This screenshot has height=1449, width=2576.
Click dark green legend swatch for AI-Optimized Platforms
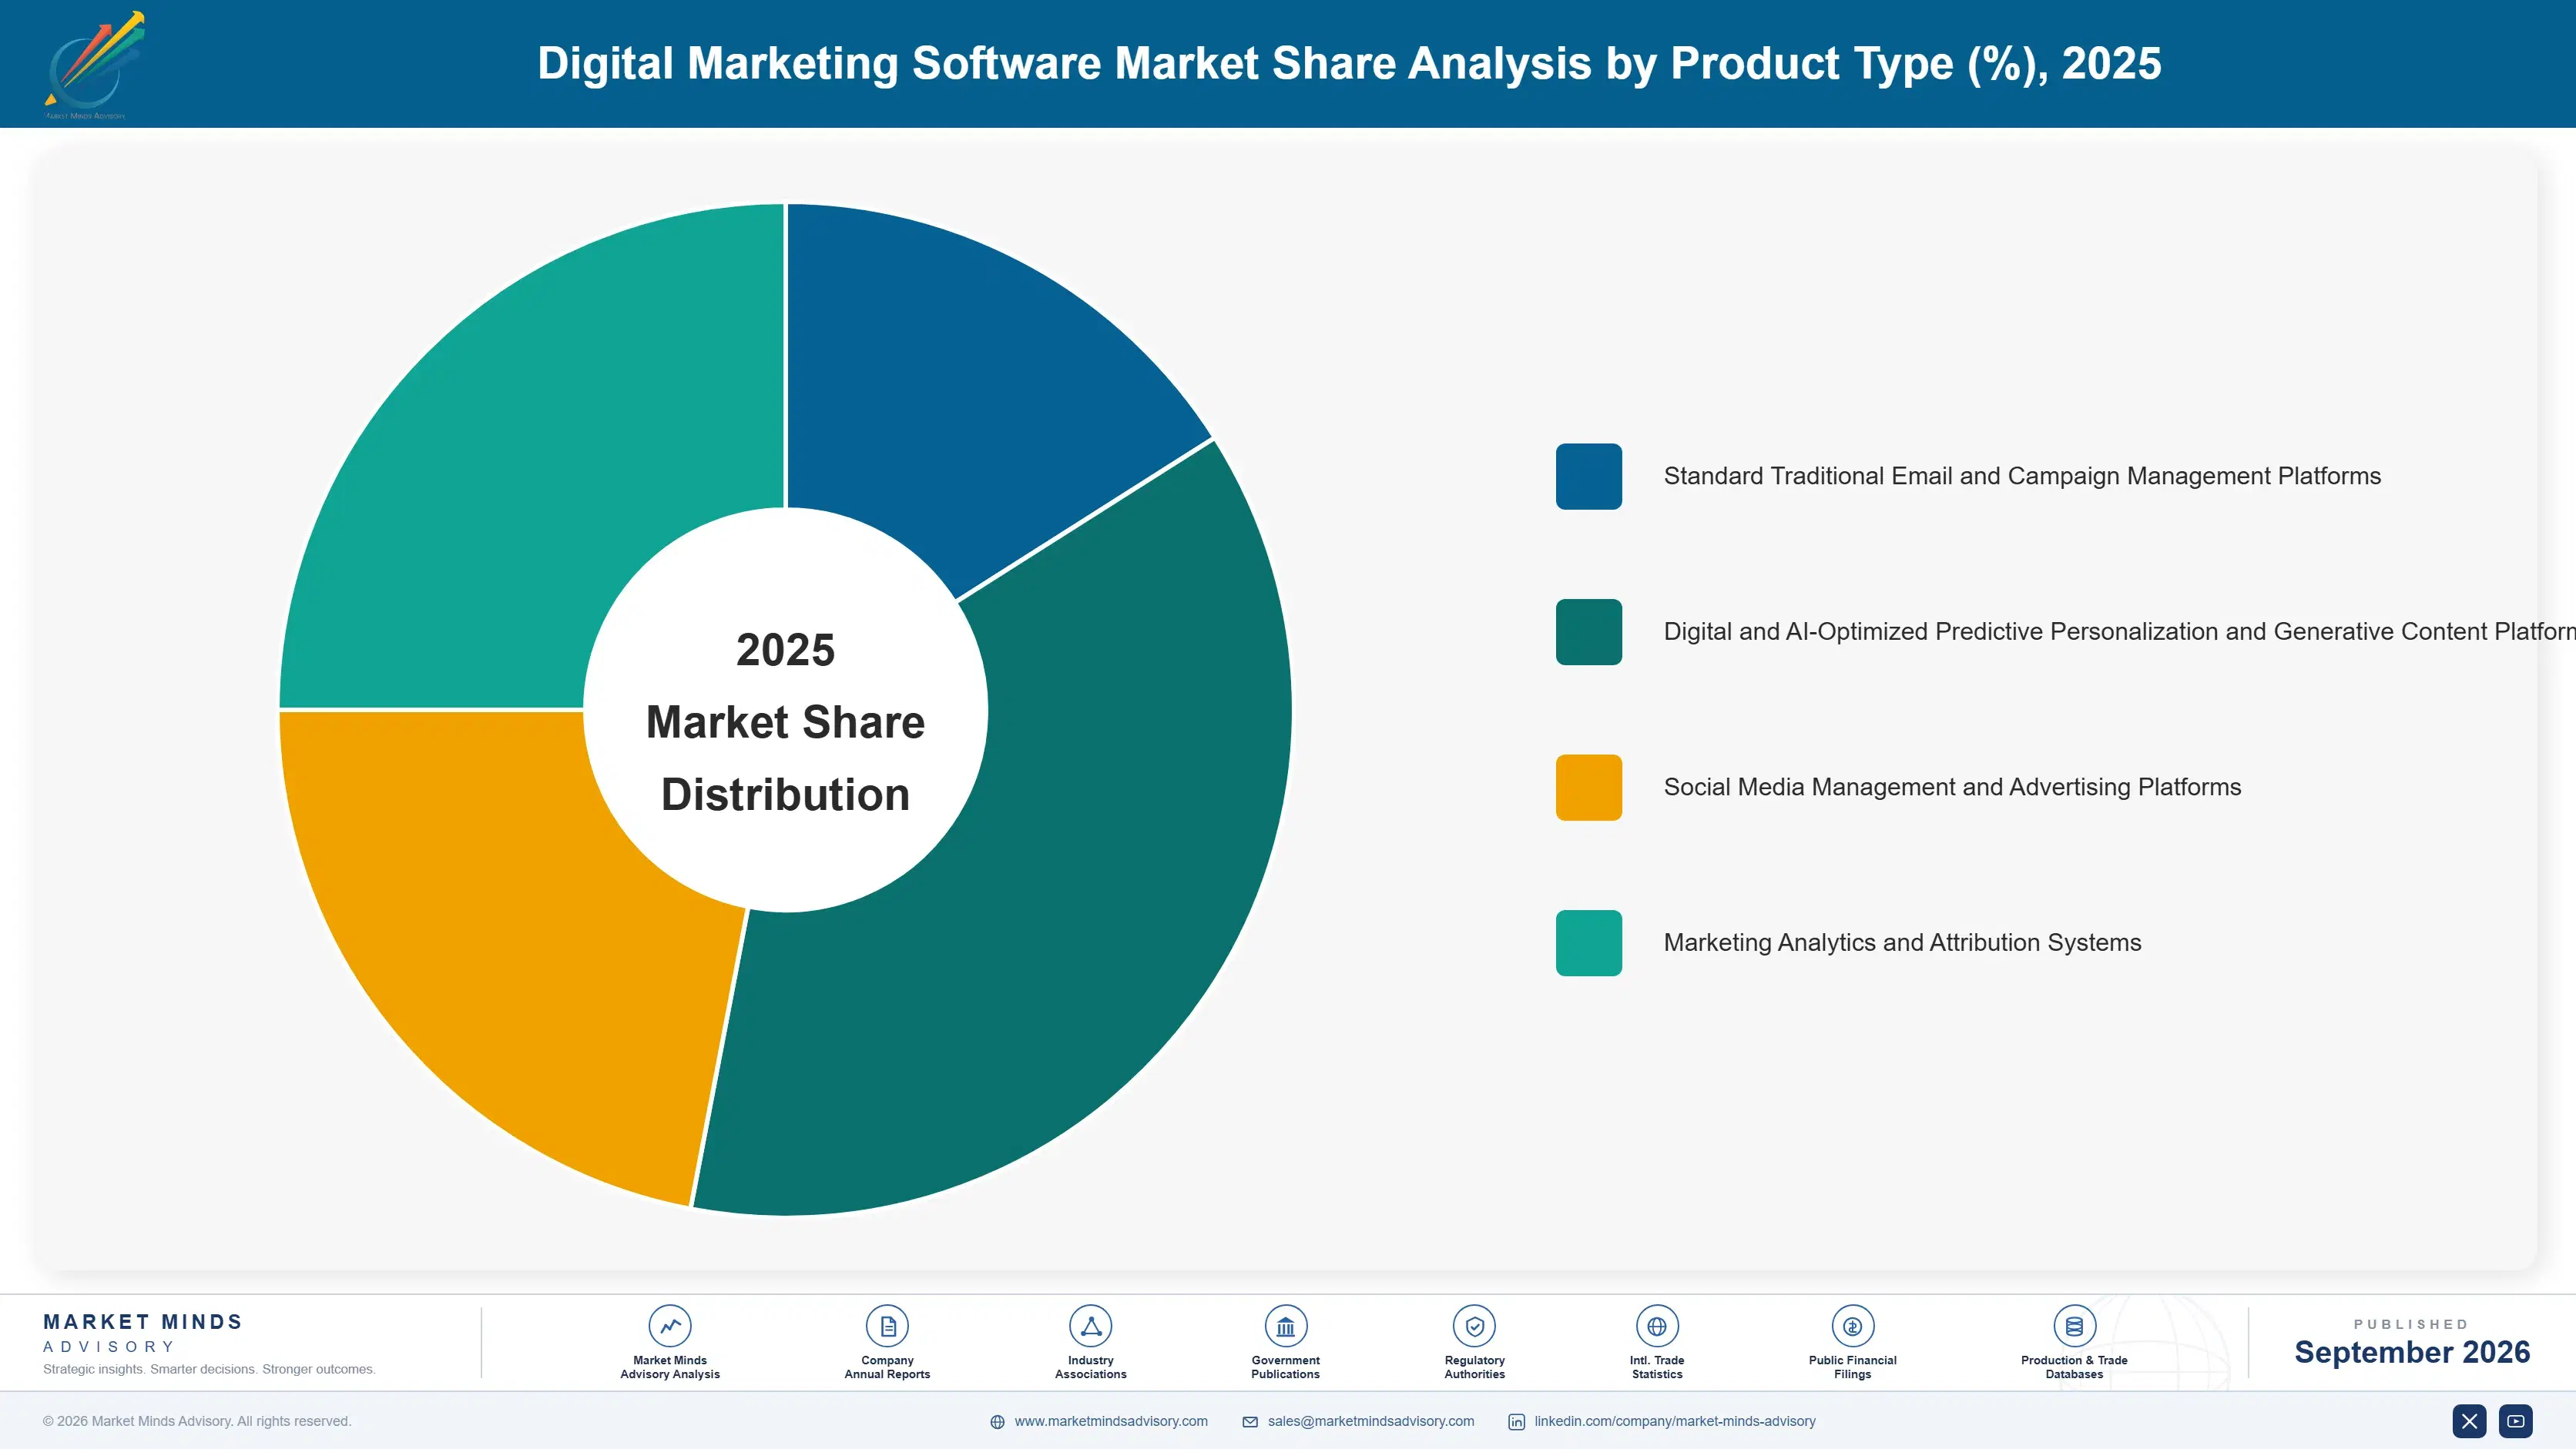(x=1589, y=631)
